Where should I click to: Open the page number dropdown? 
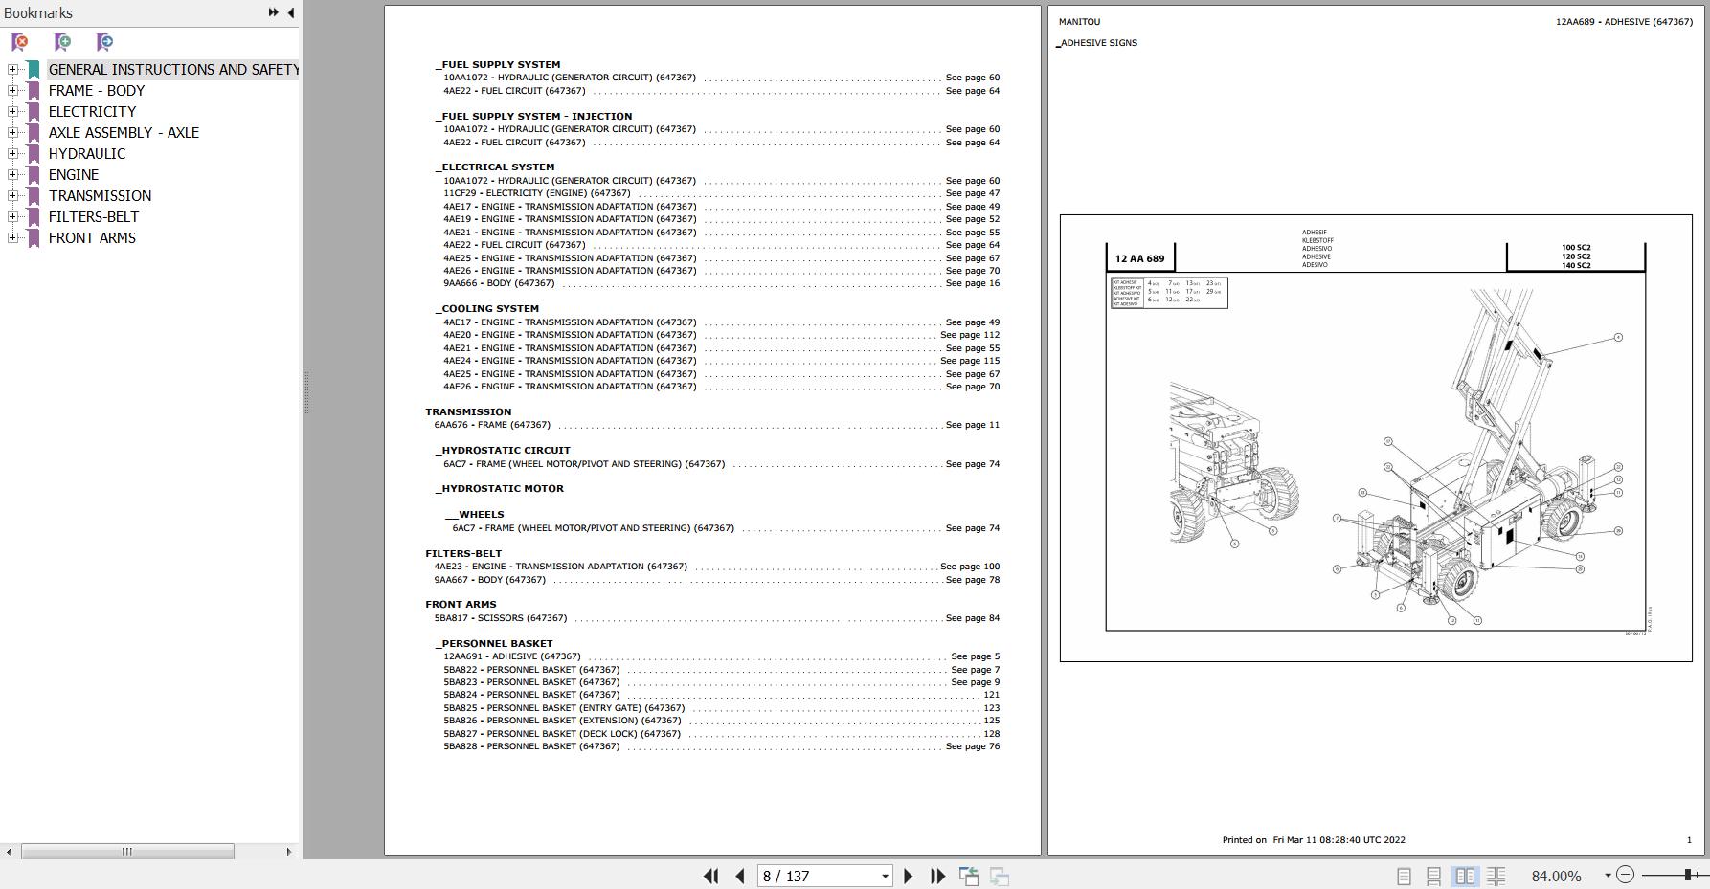(x=884, y=876)
